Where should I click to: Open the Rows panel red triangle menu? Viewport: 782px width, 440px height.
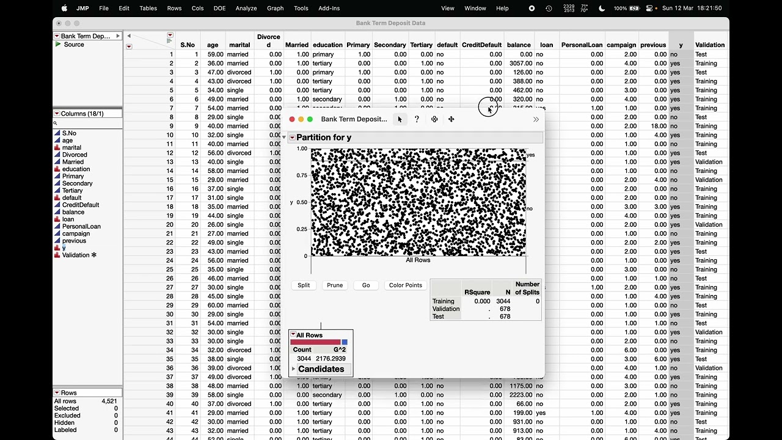click(57, 393)
